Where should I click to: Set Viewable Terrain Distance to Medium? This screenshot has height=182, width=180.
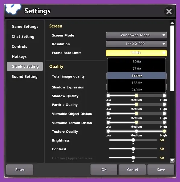(136, 122)
